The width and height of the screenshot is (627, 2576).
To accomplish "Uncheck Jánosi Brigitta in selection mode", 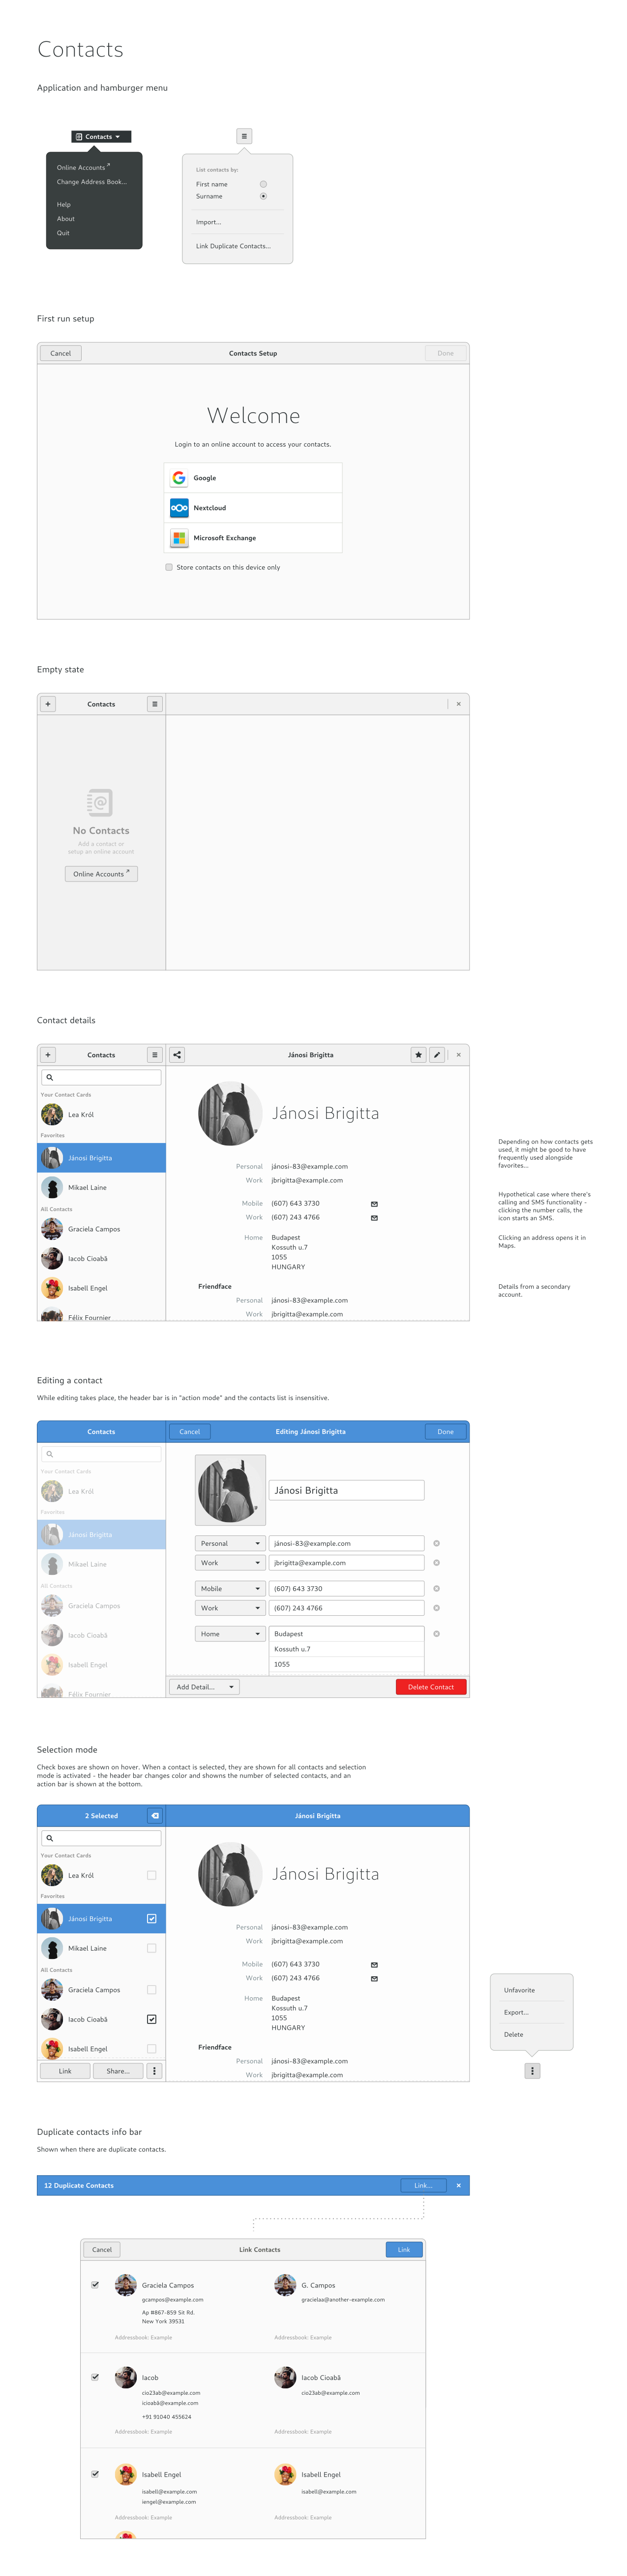I will point(152,1918).
